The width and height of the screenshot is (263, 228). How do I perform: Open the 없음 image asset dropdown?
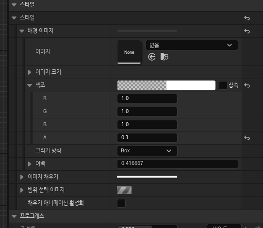pyautogui.click(x=192, y=45)
